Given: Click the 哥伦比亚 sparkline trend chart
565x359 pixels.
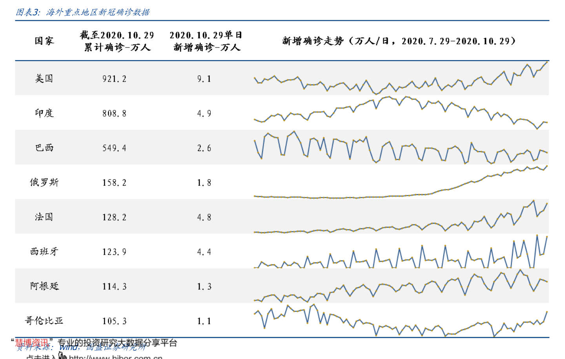Looking at the screenshot, I should pos(401,320).
